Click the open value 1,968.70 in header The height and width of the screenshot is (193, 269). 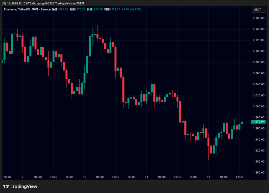click(63, 9)
